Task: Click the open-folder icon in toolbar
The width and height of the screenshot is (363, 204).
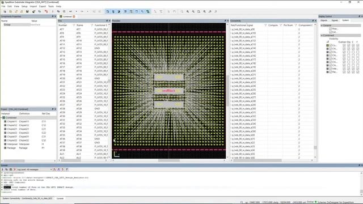Action: 10,11
